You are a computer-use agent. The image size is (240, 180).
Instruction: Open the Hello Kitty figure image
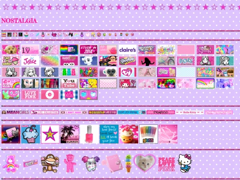(x=184, y=163)
